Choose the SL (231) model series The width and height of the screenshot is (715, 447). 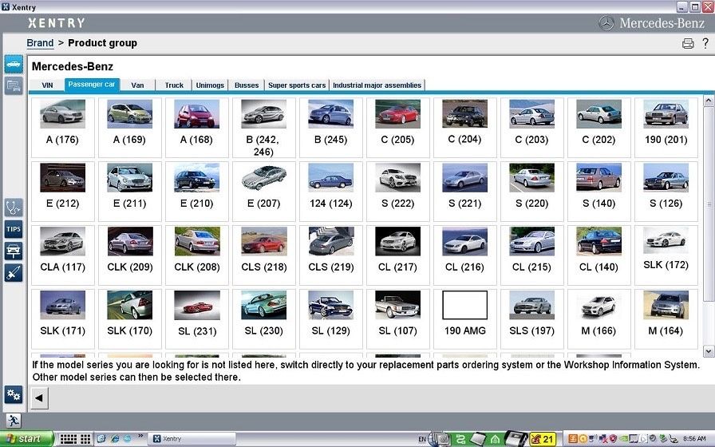196,318
